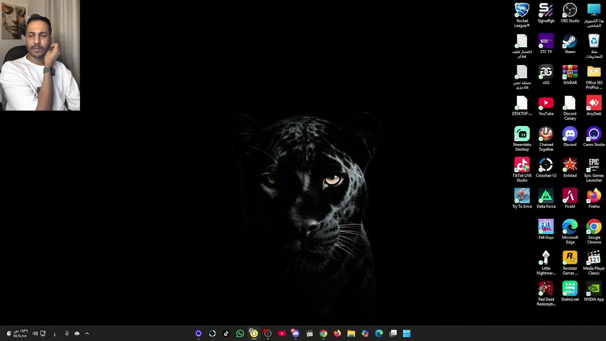Open the STC TV desktop shortcut

click(x=546, y=44)
